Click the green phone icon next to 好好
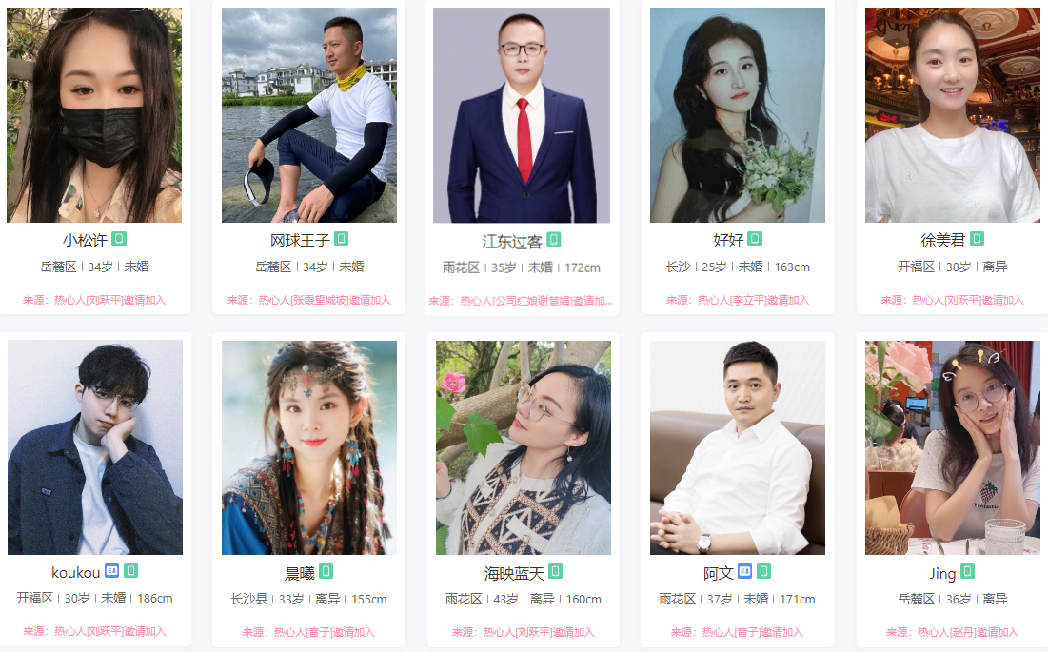Viewport: 1048px width, 652px height. tap(755, 239)
